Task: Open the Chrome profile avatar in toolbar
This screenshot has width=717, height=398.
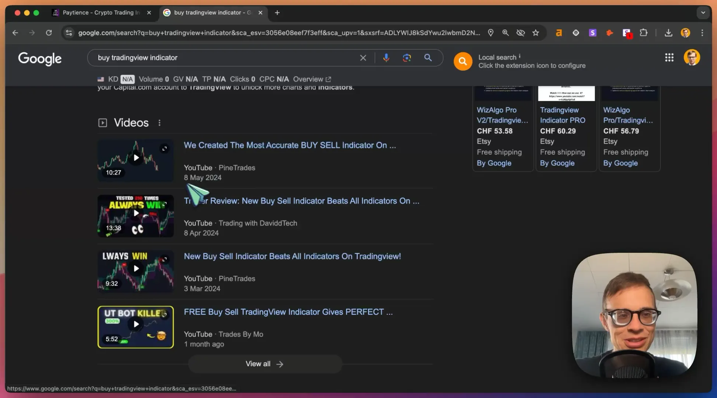Action: (685, 33)
